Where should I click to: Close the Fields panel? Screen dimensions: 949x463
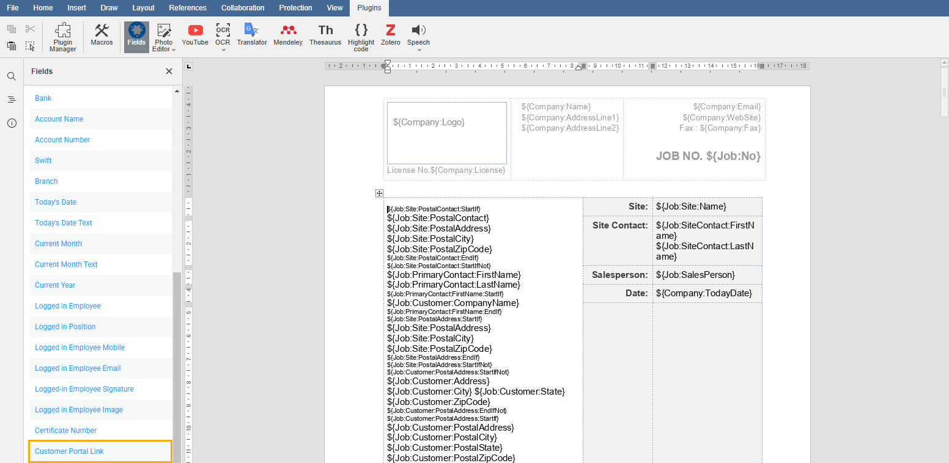click(169, 71)
